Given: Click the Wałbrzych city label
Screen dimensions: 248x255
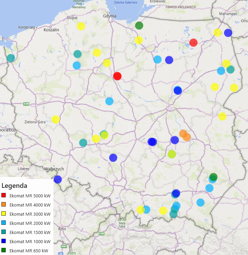Looking at the screenshot, I should click(54, 169).
